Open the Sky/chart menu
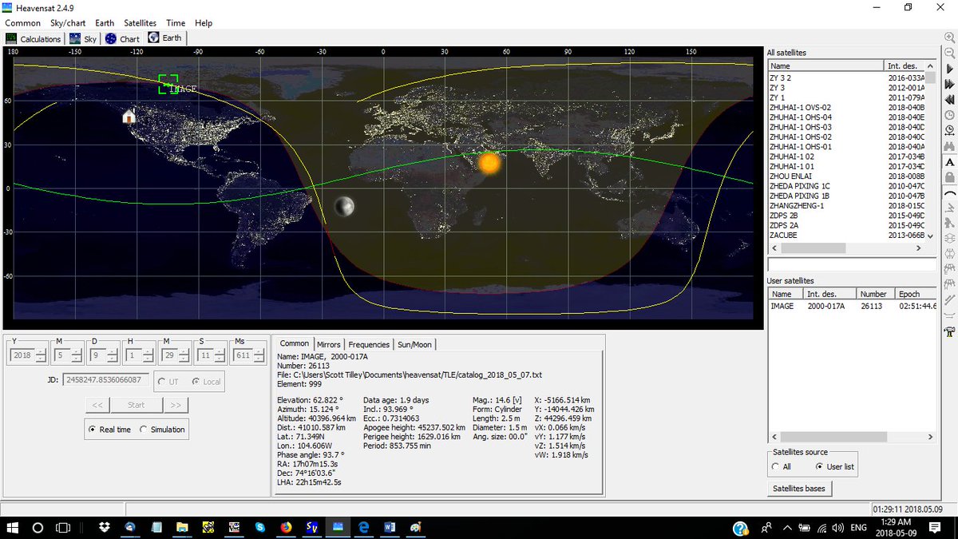 pos(68,23)
